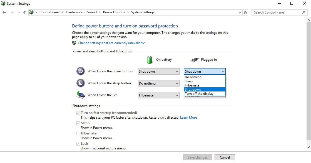Click the search magnifier icon
311x163 pixels.
[x=303, y=12]
